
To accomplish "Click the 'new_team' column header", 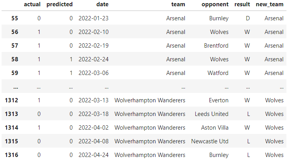I will pyautogui.click(x=270, y=4).
